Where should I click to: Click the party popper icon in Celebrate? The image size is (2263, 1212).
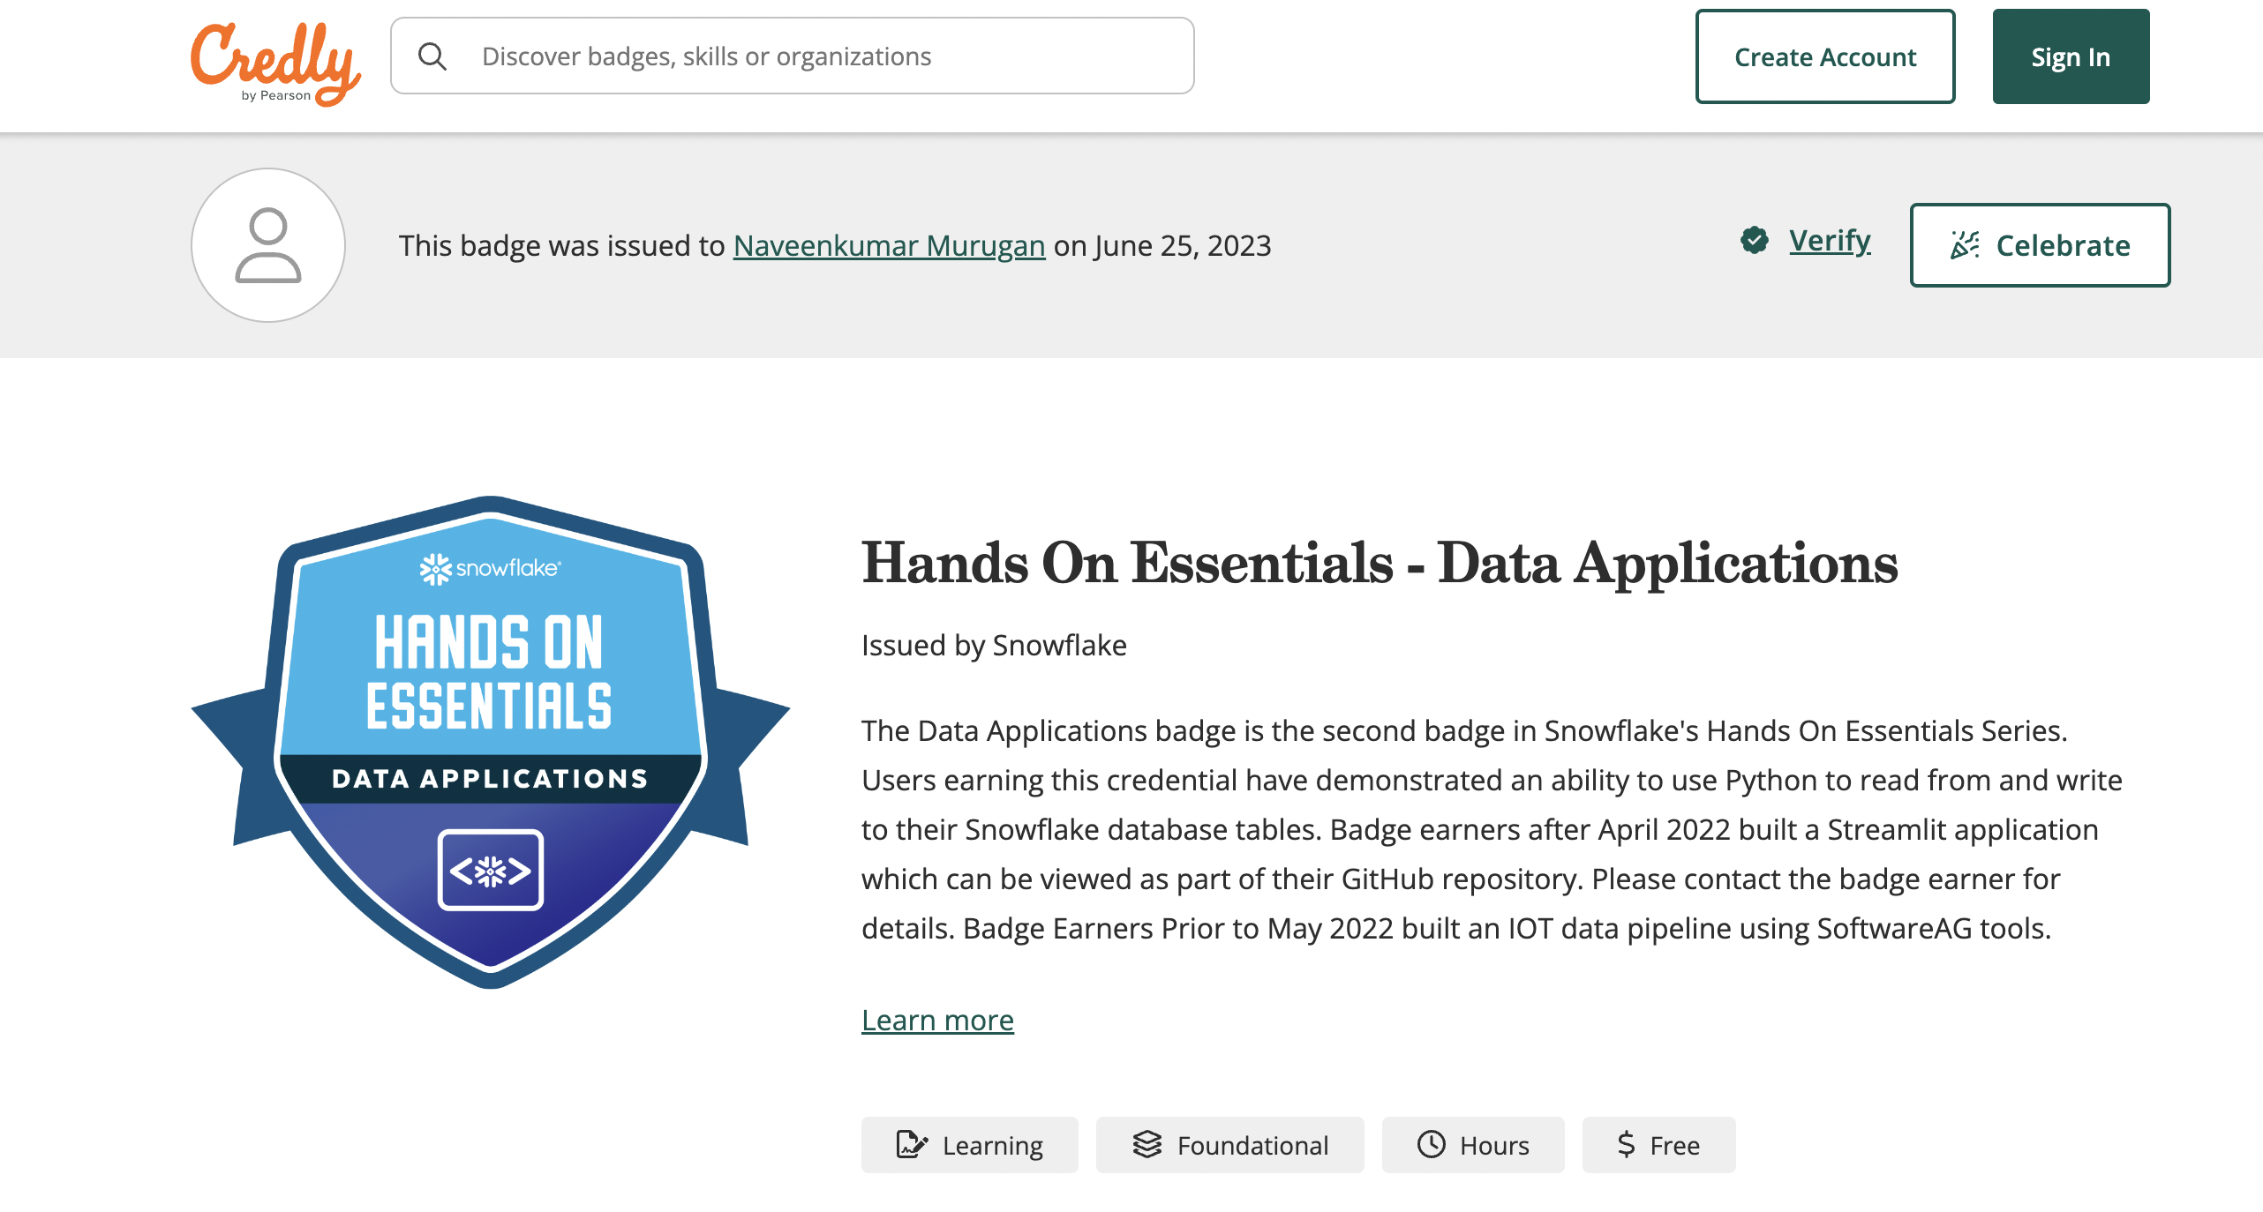tap(1964, 245)
